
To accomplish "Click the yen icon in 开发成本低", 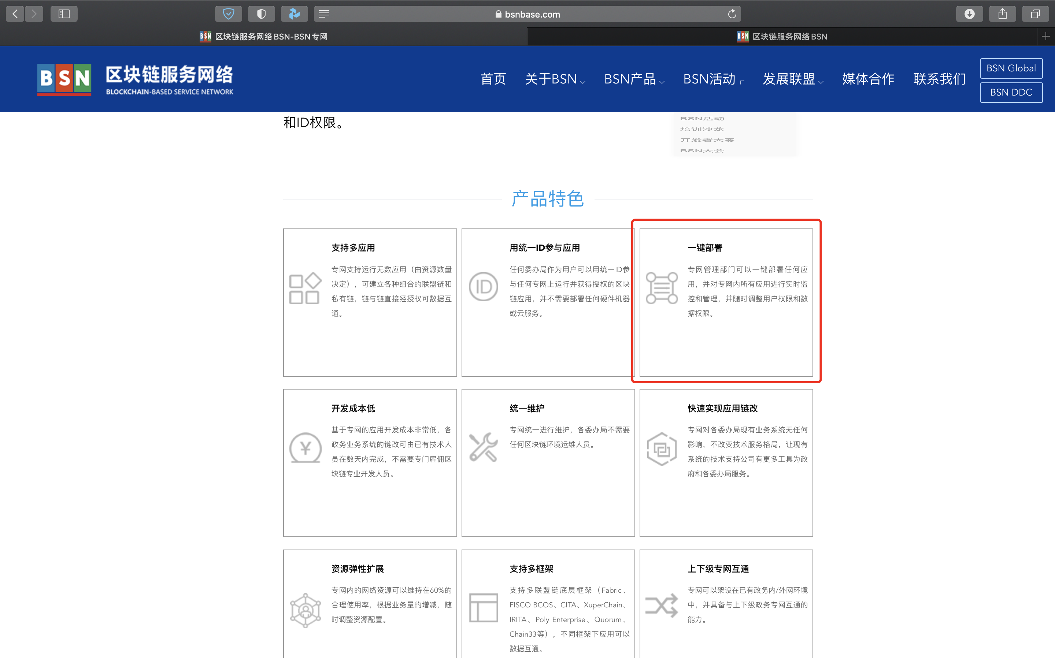I will (x=305, y=448).
